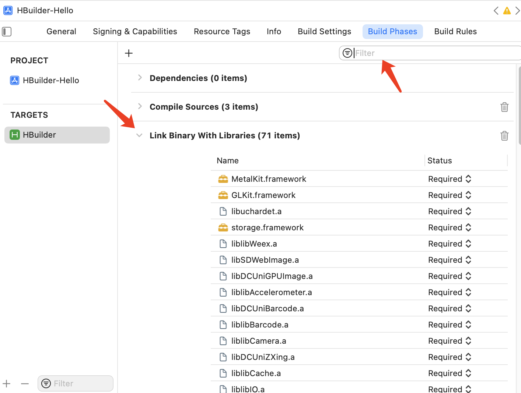Switch to the Info tab
Viewport: 521px width, 393px height.
(274, 32)
